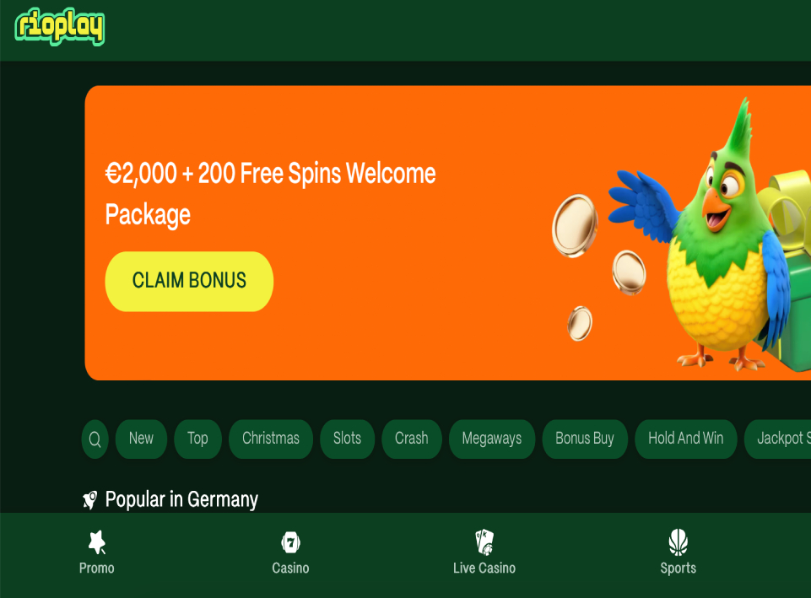Open the Hold And Win category

(x=686, y=439)
